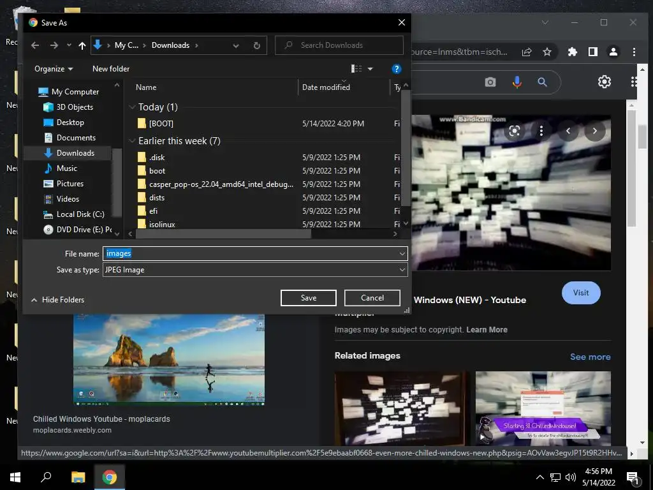Select Pictures in navigation pane
Image resolution: width=653 pixels, height=490 pixels.
click(63, 184)
